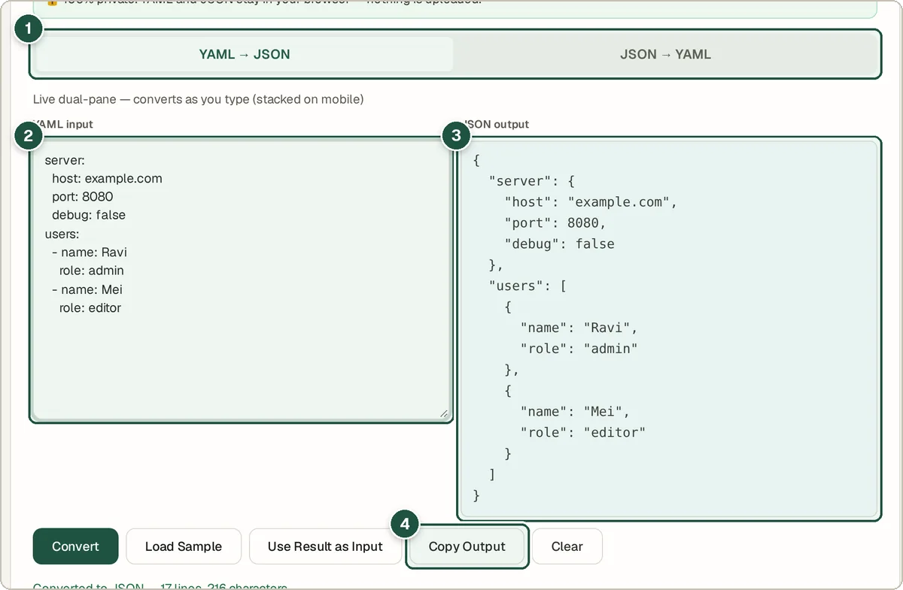Click the "server:" line in YAML input
This screenshot has width=903, height=590.
click(65, 160)
